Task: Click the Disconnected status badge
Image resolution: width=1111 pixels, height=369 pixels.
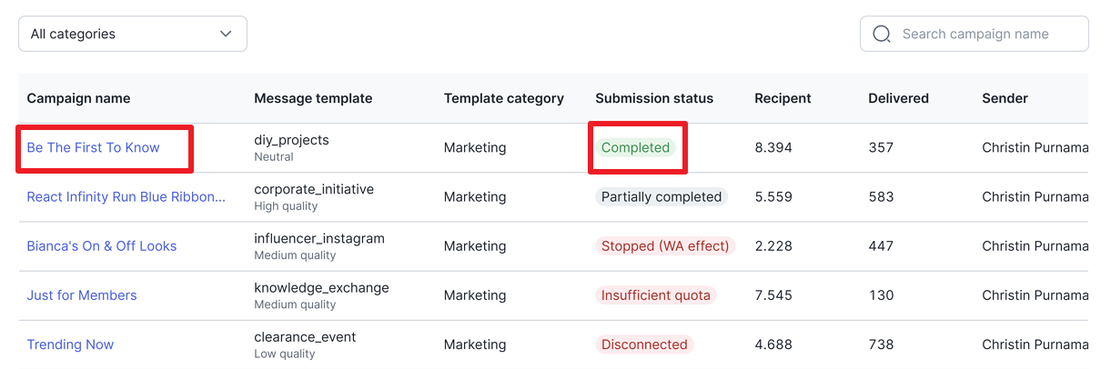Action: (x=644, y=344)
